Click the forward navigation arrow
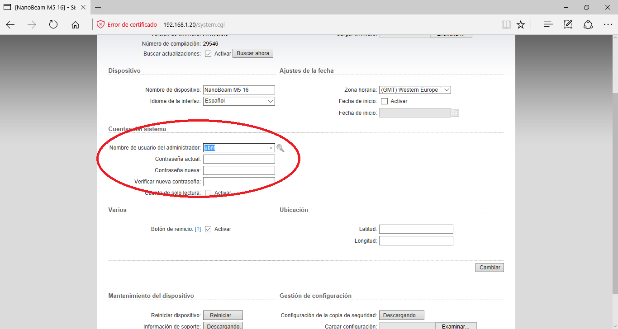618x329 pixels. (x=32, y=24)
